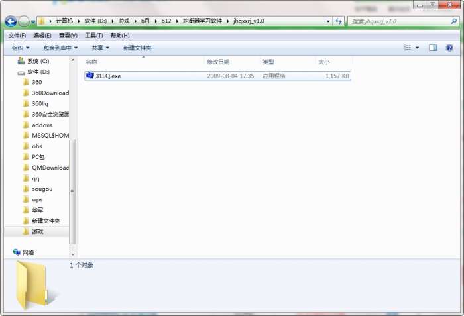
Task: Select 游戏 in the address breadcrumb
Action: click(124, 21)
